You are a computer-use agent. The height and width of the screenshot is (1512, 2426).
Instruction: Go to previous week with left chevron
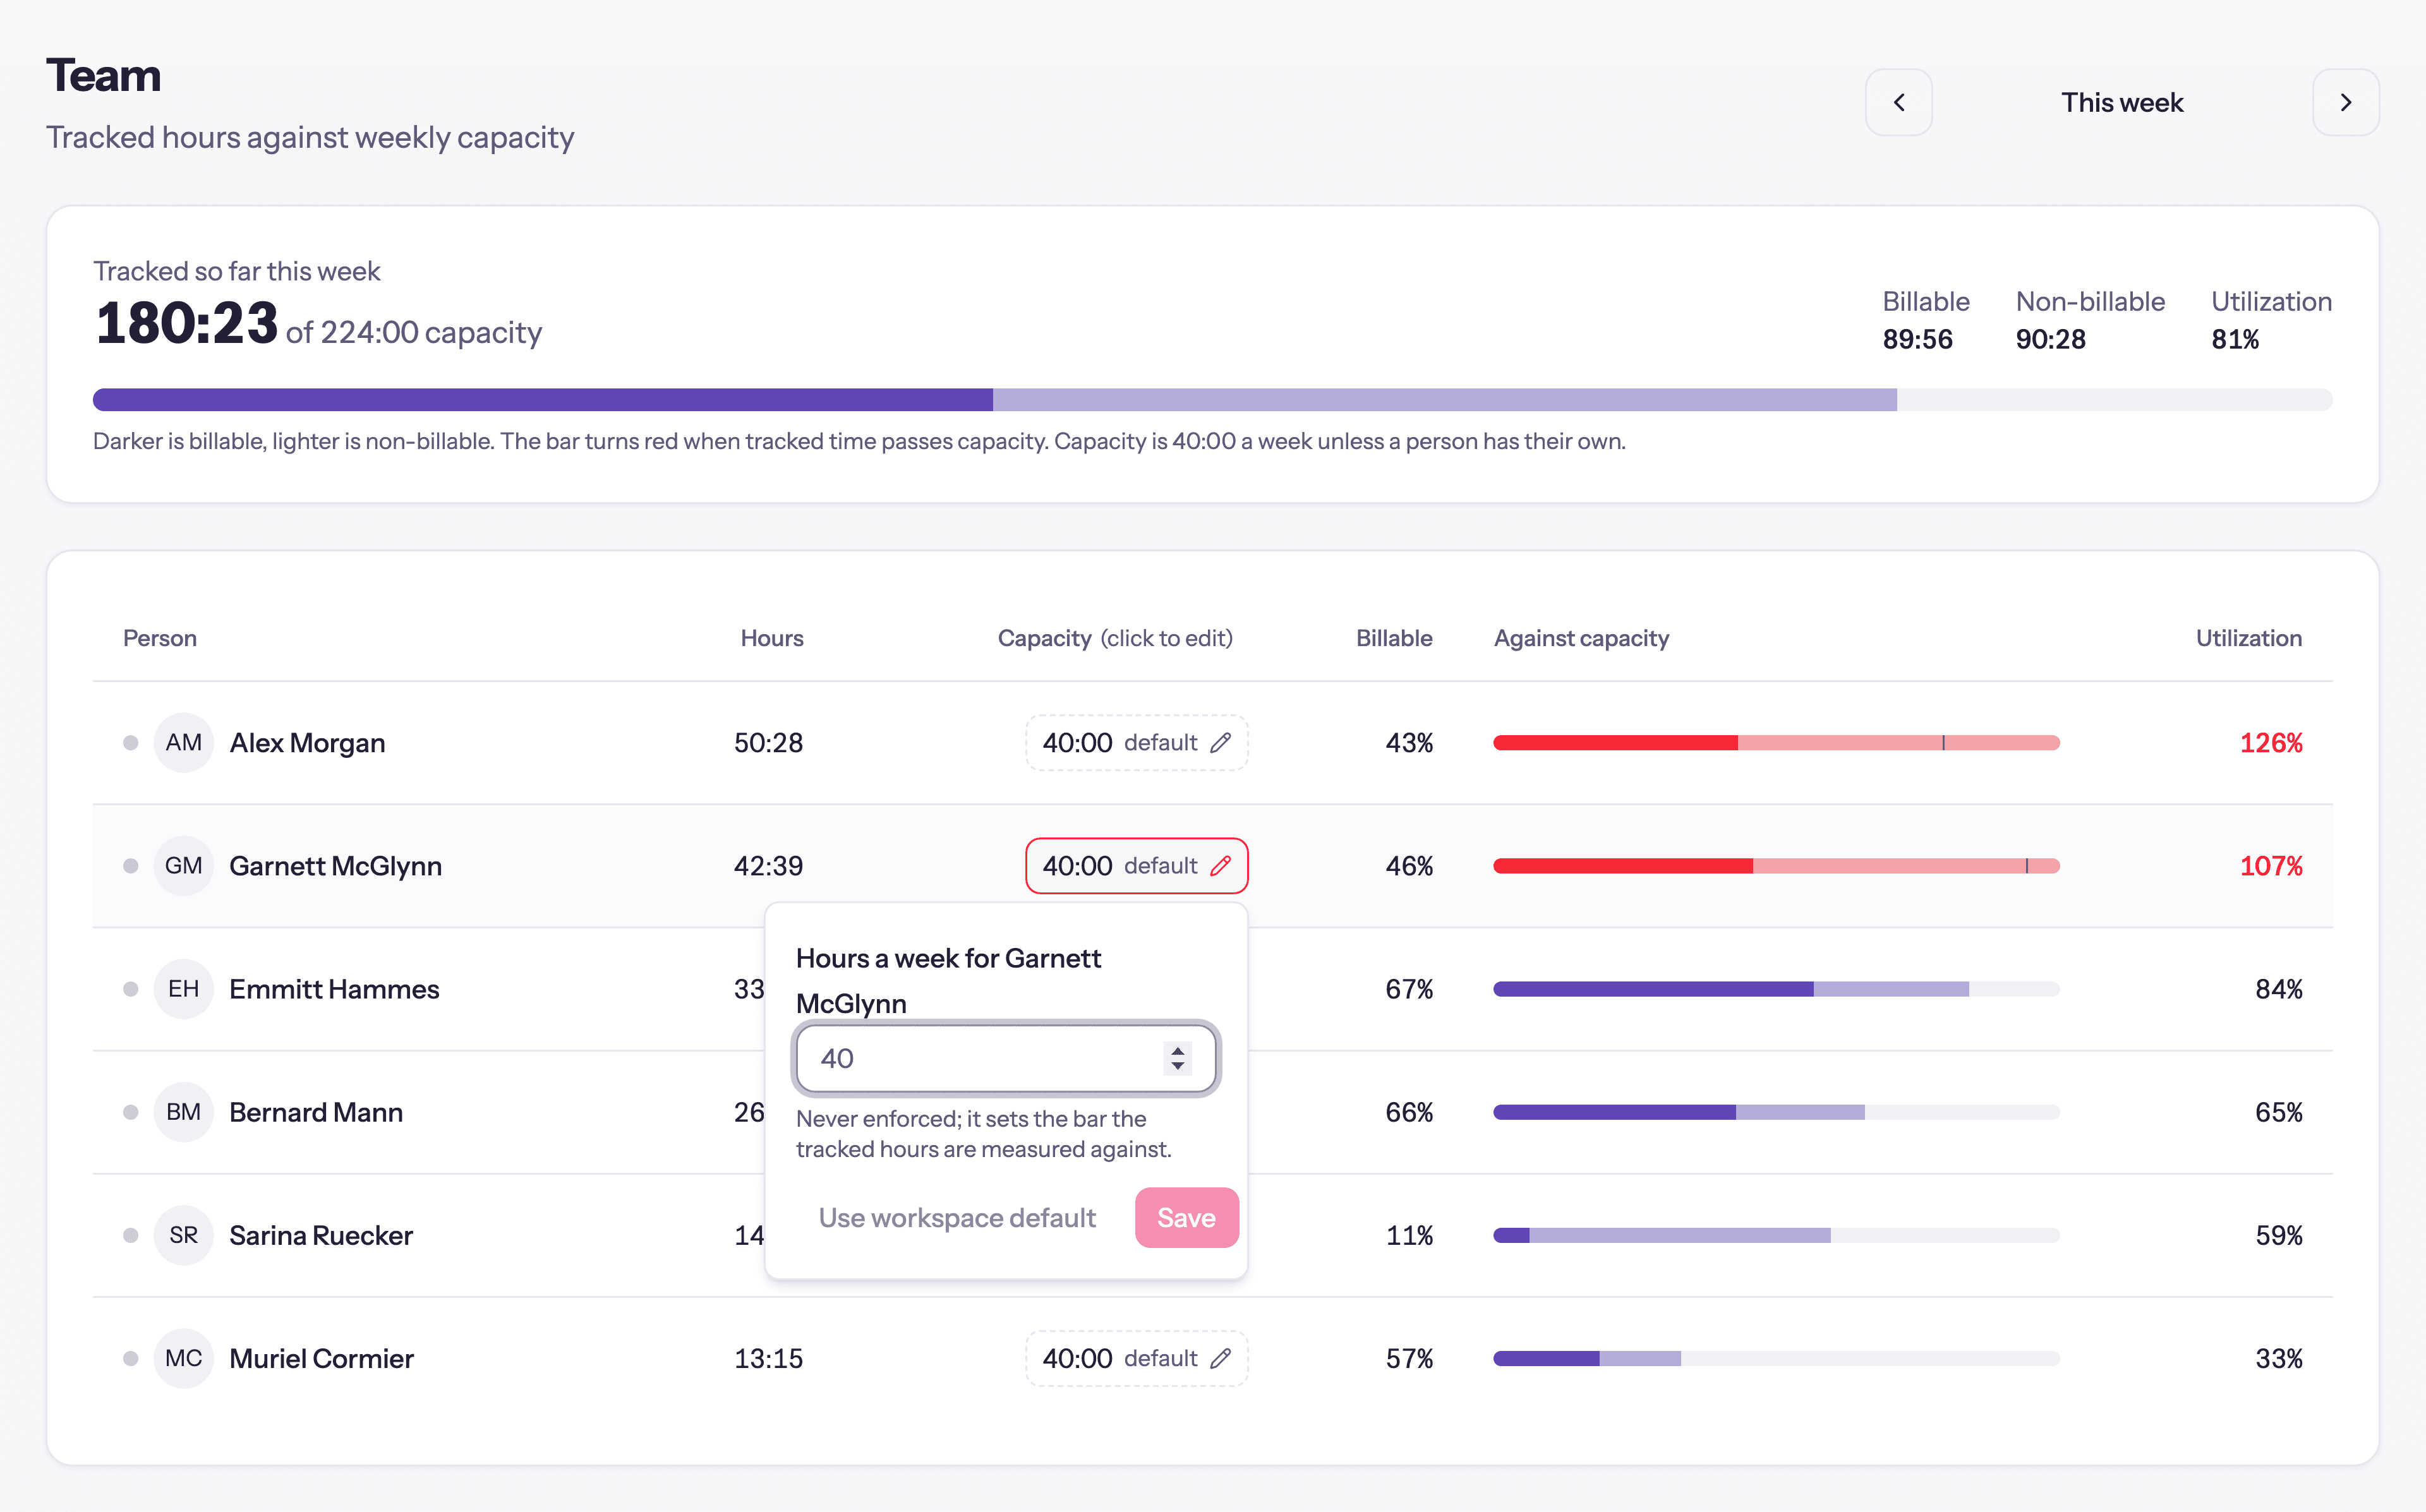[x=1898, y=102]
